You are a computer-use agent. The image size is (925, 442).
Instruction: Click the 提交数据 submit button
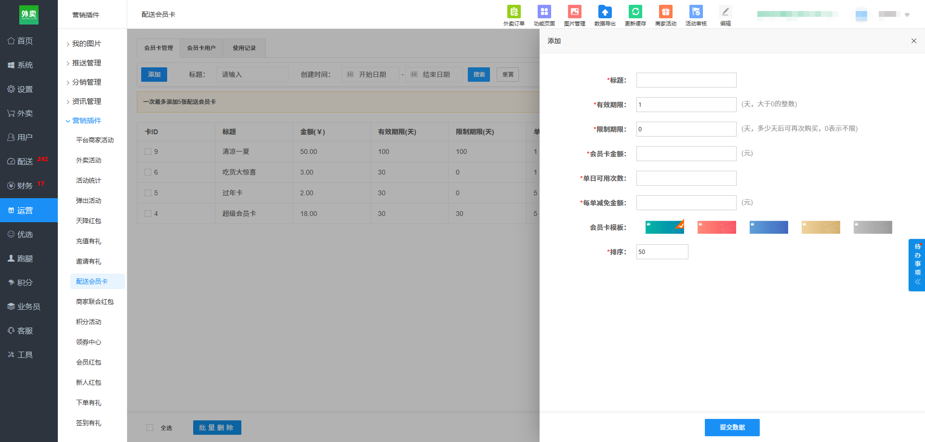tap(732, 428)
